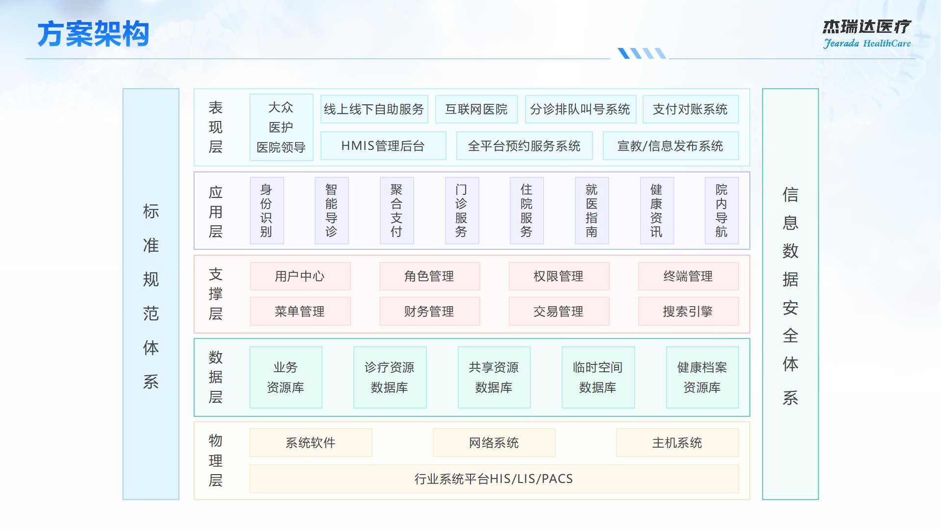This screenshot has width=941, height=529.
Task: Select the 智能导诊 vertical box
Action: [x=331, y=211]
